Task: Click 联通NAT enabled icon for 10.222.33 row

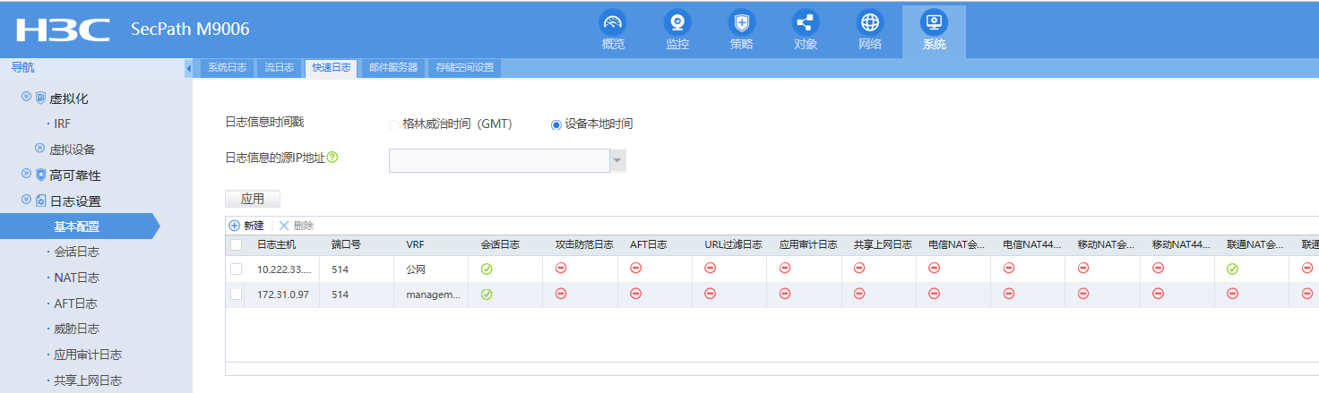Action: pyautogui.click(x=1232, y=269)
